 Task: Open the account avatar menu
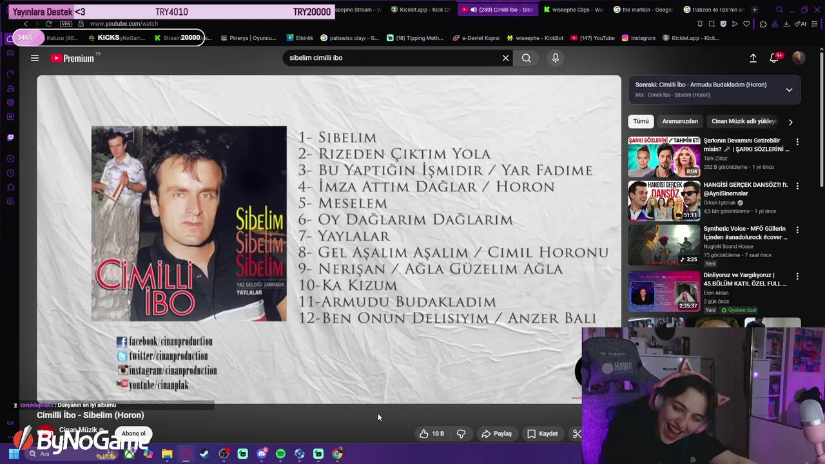[798, 58]
